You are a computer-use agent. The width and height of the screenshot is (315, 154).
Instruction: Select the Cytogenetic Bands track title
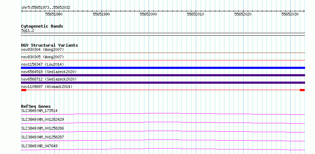tap(42, 26)
